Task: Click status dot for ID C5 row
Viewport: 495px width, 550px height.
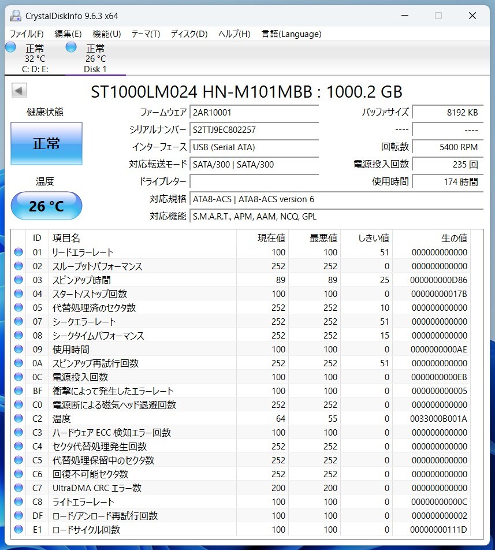Action: point(18,460)
